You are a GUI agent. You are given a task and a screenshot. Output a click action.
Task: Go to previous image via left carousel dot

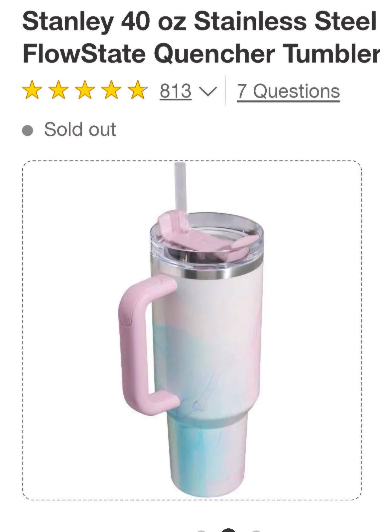point(201,531)
